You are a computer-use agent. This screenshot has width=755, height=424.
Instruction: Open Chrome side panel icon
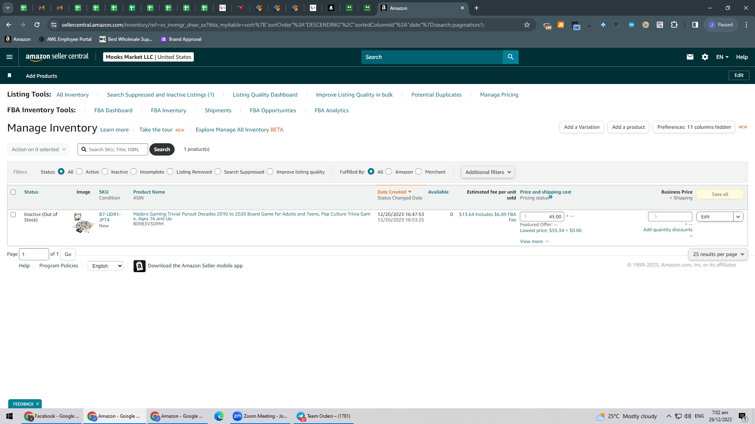pos(695,25)
